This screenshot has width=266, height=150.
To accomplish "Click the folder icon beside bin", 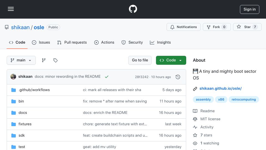I will (x=14, y=101).
